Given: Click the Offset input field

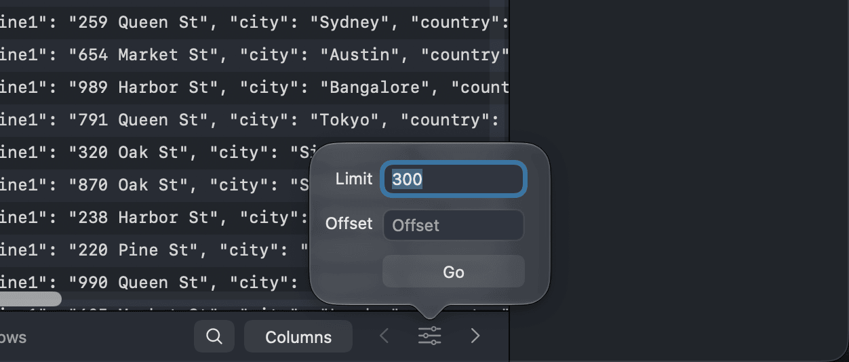Looking at the screenshot, I should (x=454, y=225).
